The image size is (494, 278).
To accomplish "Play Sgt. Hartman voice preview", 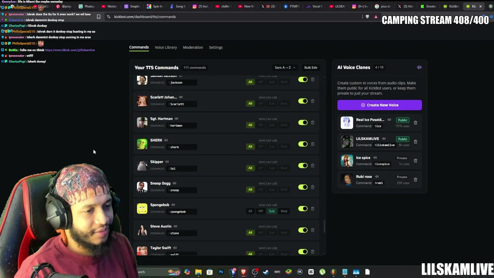I will (x=176, y=119).
